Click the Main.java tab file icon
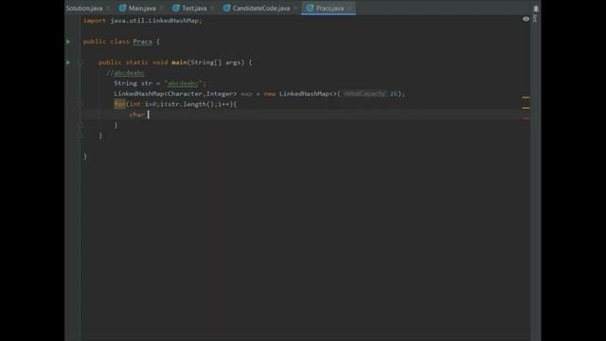 pyautogui.click(x=122, y=9)
